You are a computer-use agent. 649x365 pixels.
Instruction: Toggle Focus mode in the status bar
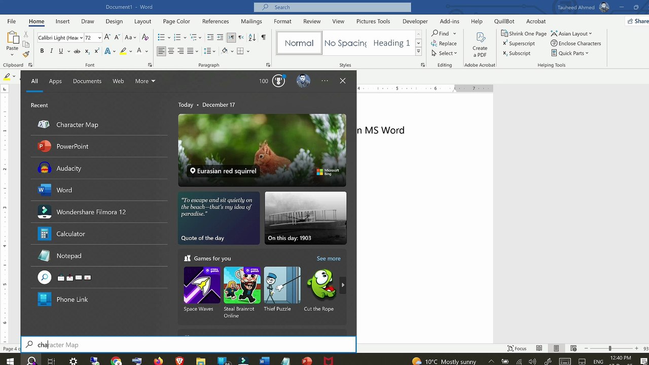[517, 348]
